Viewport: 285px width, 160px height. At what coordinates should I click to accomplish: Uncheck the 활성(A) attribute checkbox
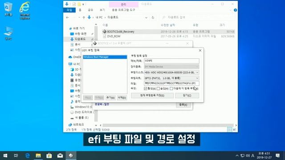pos(146,88)
